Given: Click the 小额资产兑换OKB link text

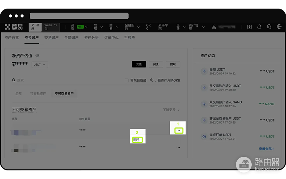Looking at the screenshot, I should pos(167,80).
